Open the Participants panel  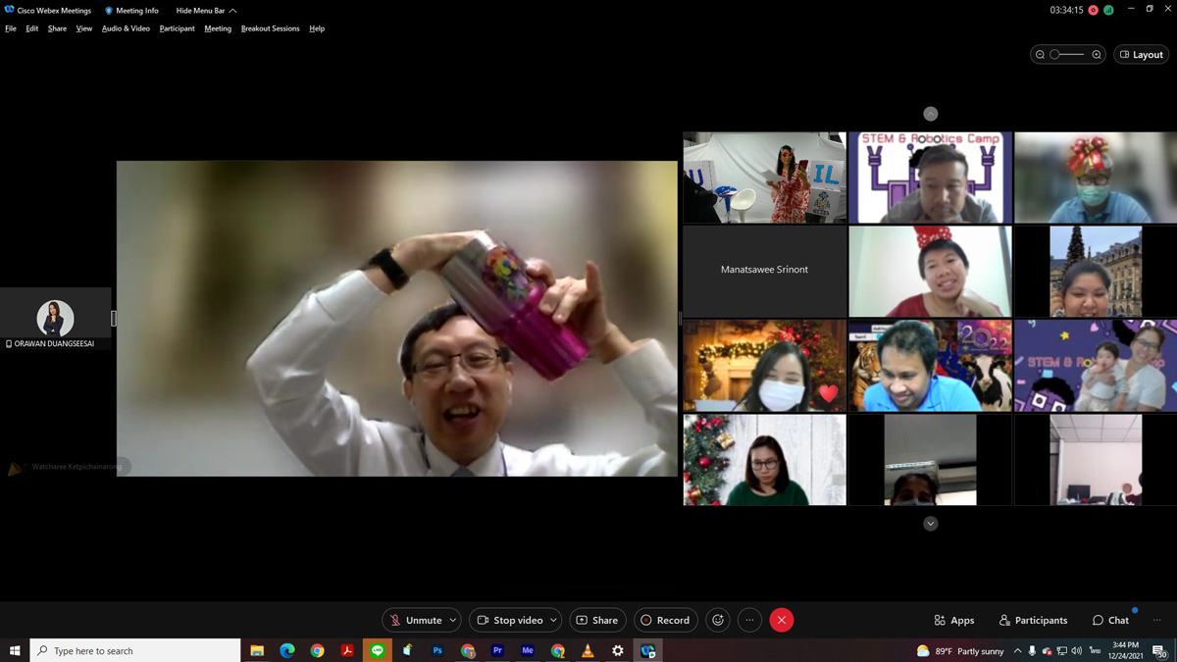[x=1033, y=620]
